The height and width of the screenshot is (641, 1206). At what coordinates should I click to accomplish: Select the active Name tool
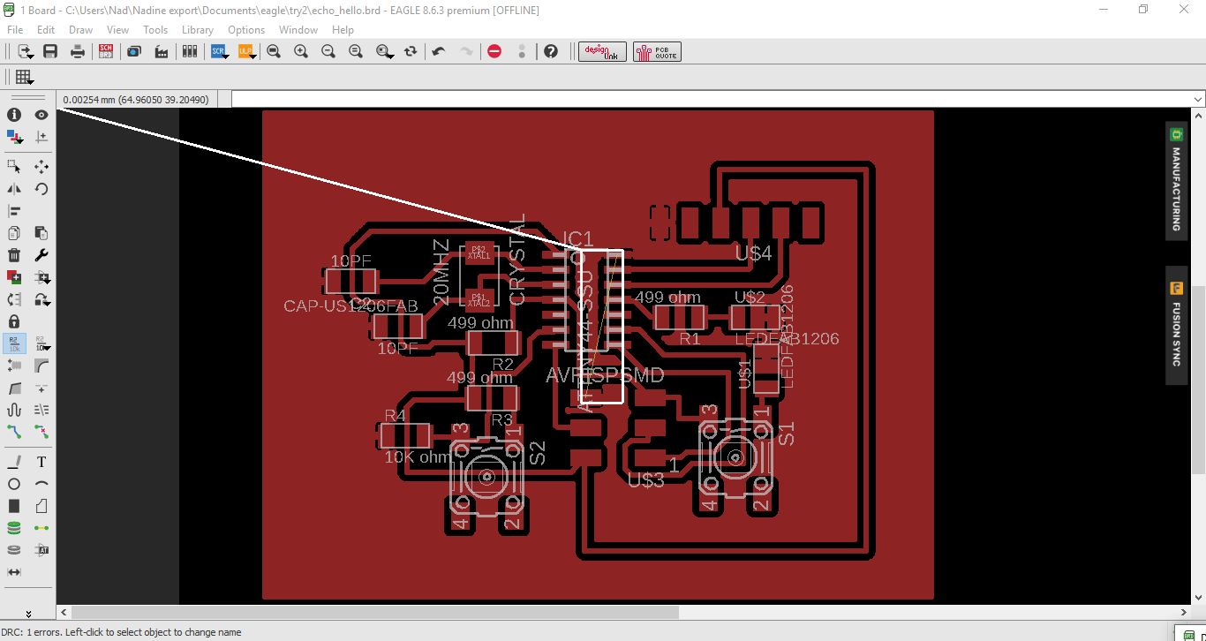click(x=14, y=343)
